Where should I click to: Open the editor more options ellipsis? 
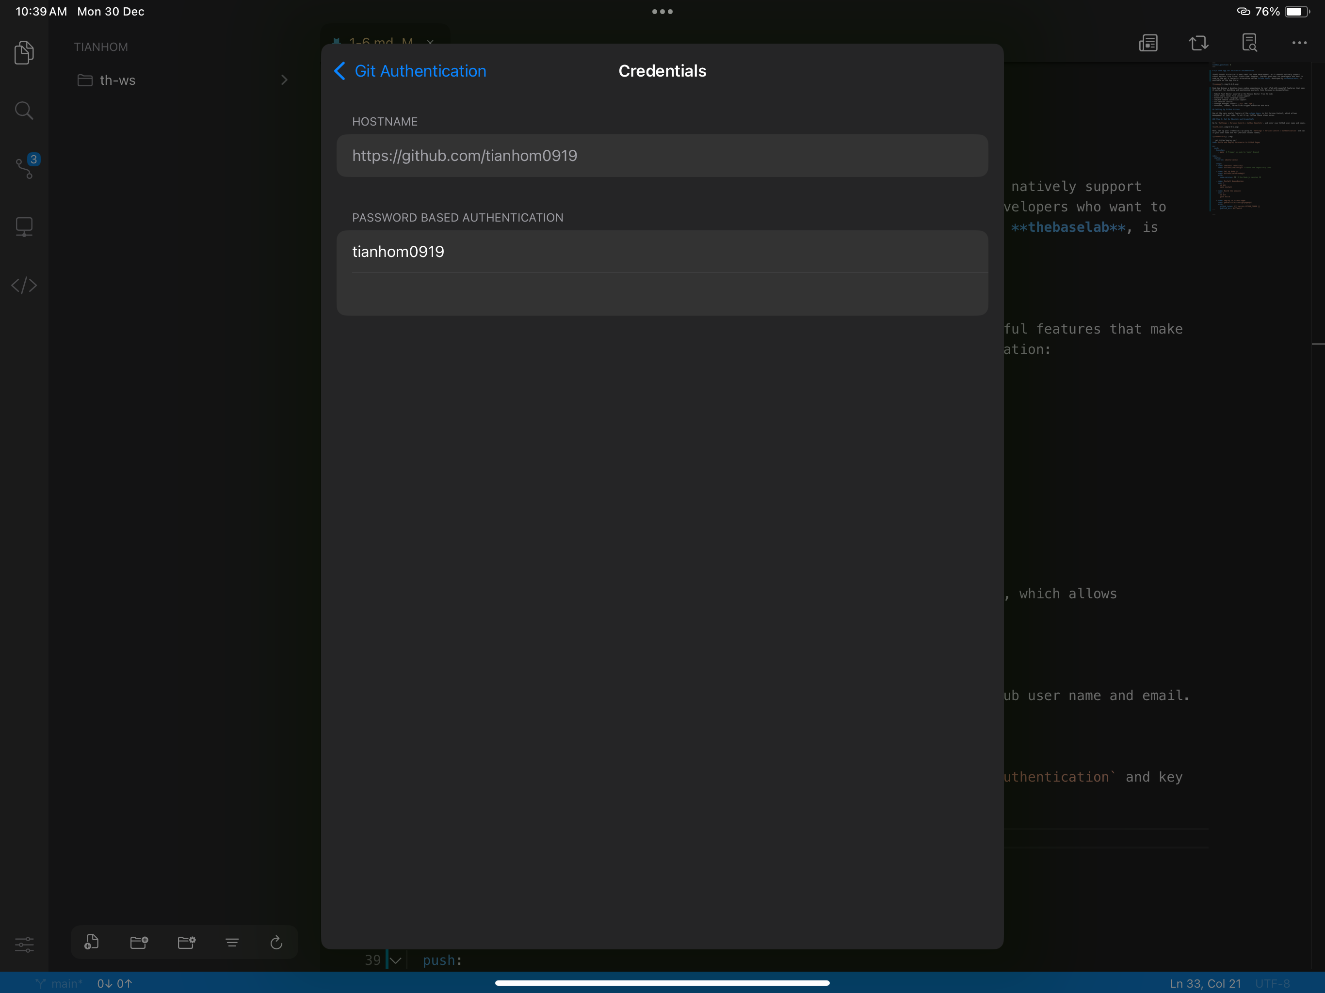(x=1299, y=43)
